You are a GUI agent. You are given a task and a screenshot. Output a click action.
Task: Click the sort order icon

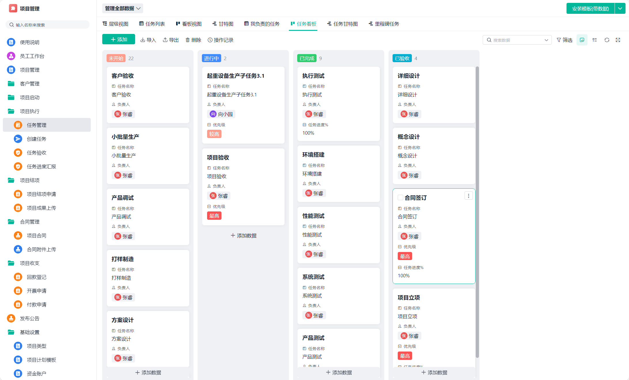pos(594,40)
